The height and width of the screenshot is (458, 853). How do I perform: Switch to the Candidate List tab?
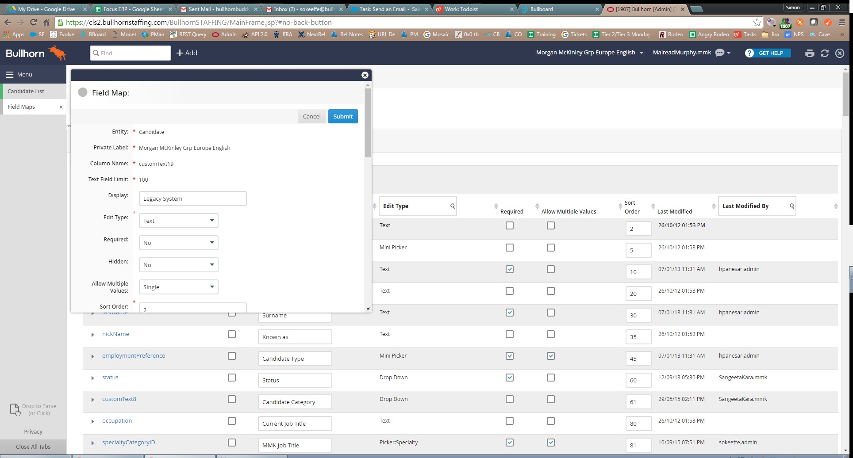(26, 91)
